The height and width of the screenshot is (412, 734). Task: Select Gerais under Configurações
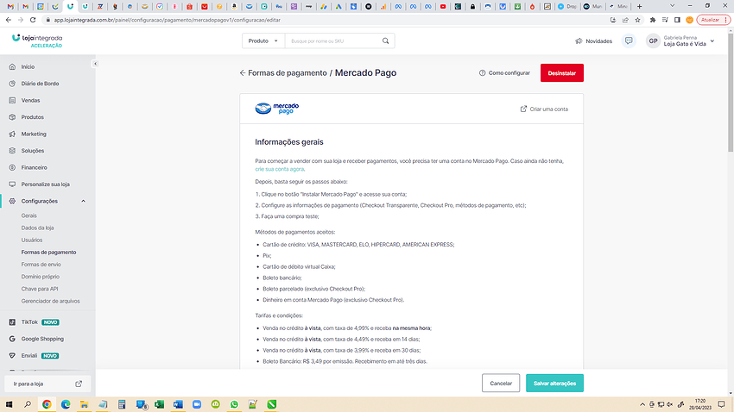coord(28,215)
